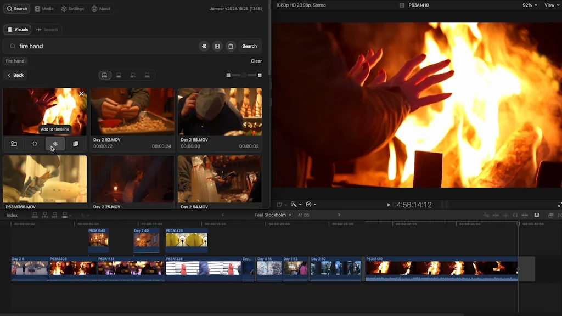Expand the View options dropdown
Screen dimensions: 562x316
click(x=551, y=5)
